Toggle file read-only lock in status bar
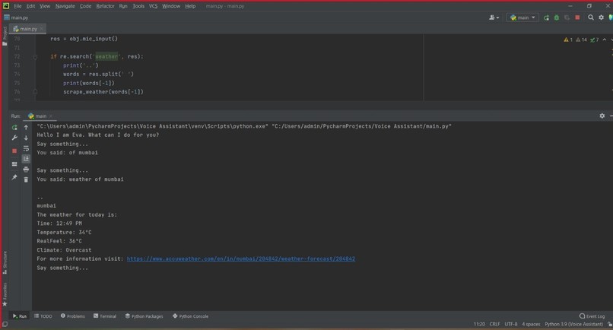This screenshot has height=330, width=613. click(609, 324)
